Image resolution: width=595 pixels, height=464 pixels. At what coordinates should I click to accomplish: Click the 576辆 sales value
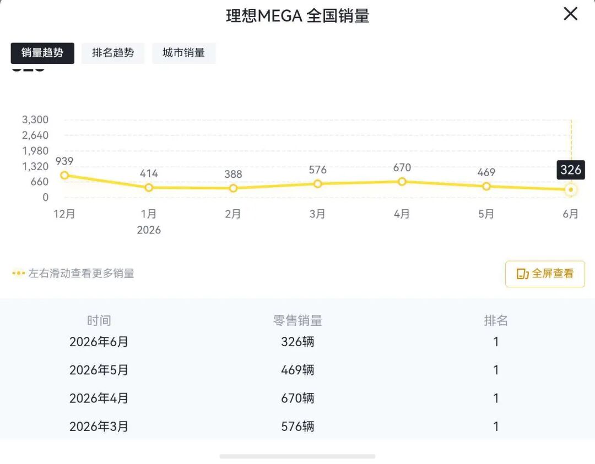297,427
